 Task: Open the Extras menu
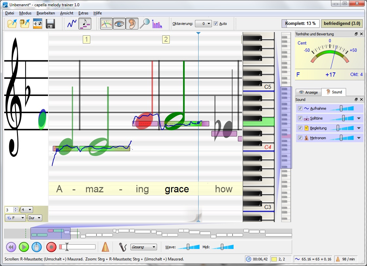tap(83, 13)
